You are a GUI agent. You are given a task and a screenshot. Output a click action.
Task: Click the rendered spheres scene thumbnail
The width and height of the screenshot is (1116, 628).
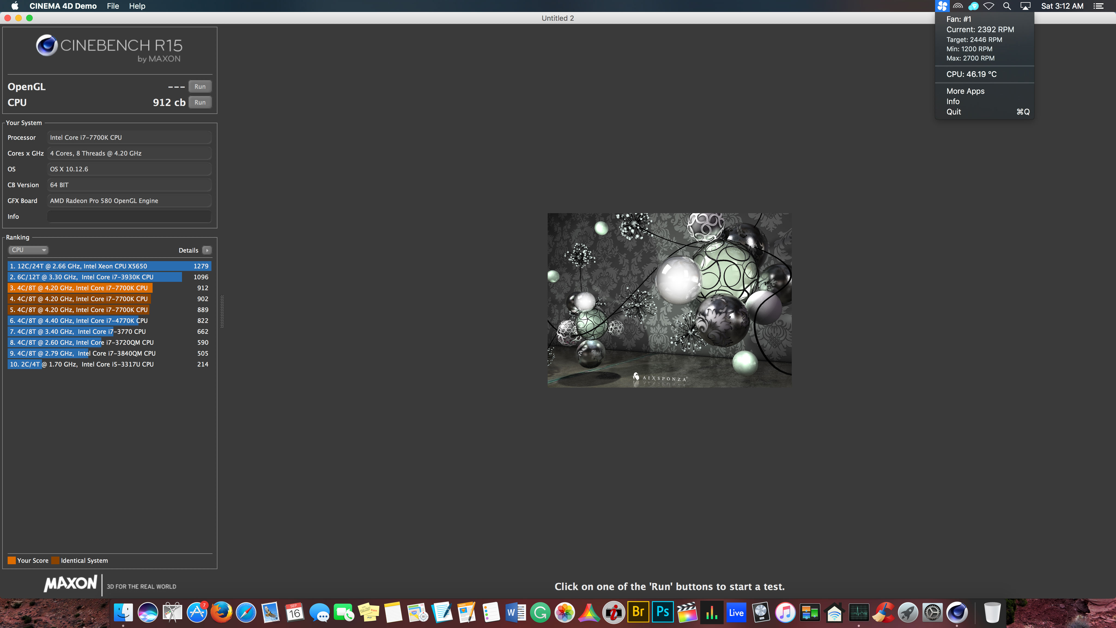pos(669,300)
